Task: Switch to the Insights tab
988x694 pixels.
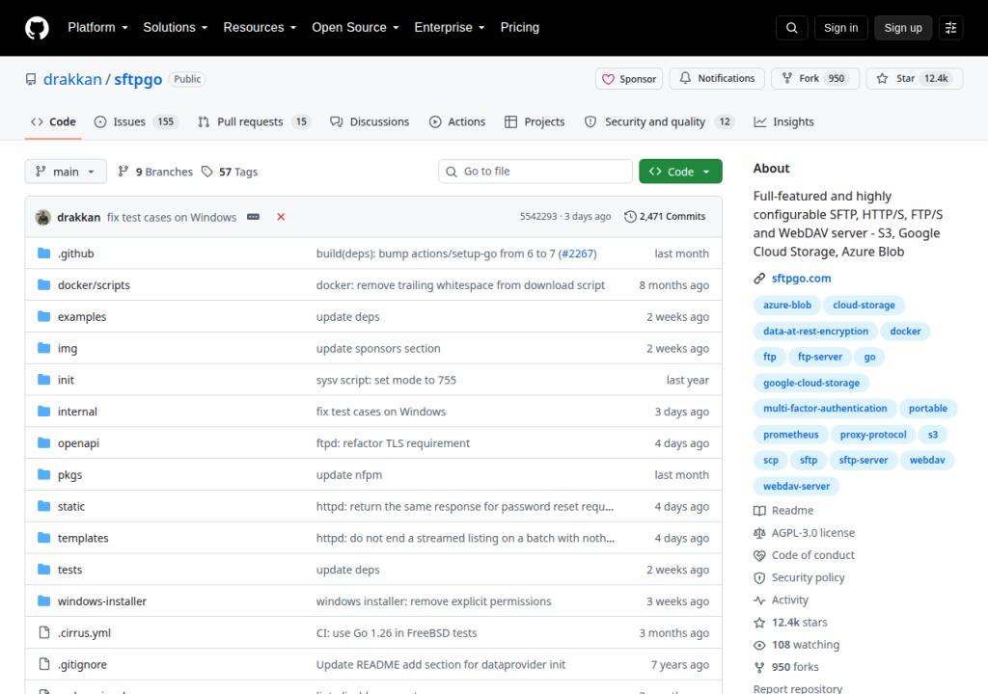Action: pos(783,121)
